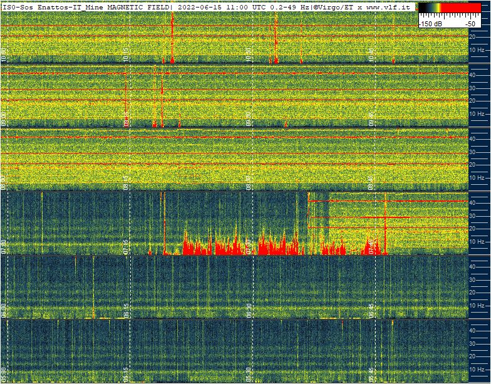
Task: Click the 20 axis tick in bottom strip
Action: (x=473, y=357)
